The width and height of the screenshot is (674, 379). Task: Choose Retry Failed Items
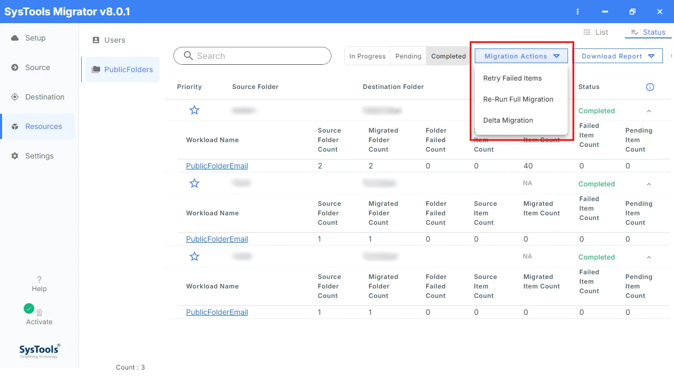512,78
